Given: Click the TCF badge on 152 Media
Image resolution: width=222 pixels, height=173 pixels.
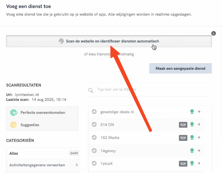Looking at the screenshot, I should point(183,138).
